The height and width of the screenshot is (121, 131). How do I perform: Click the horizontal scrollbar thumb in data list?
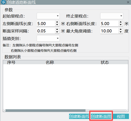click(x=46, y=111)
